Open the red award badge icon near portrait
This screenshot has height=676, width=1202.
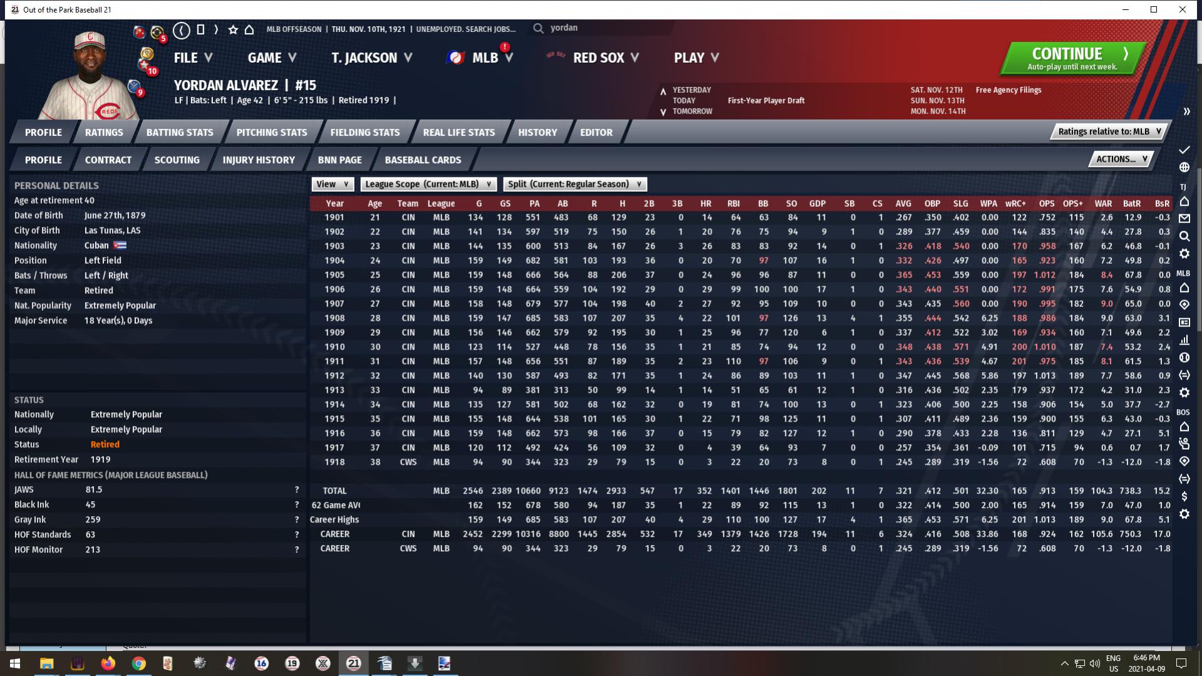point(139,31)
